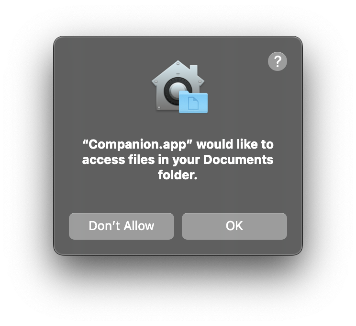This screenshot has width=356, height=326.
Task: Click the "would like to" text in the message
Action: point(235,144)
